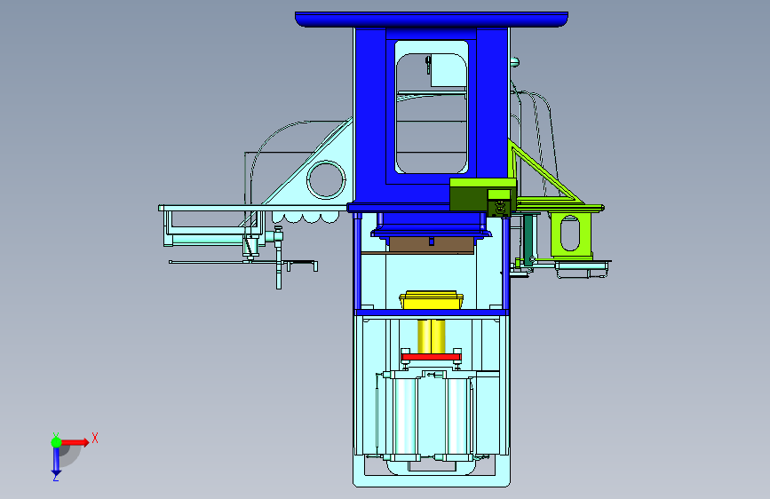Select the circular hole in the left gusset
Screen dimensions: 770x499
[326, 179]
